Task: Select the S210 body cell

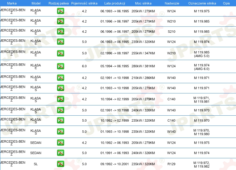Action: [171, 32]
